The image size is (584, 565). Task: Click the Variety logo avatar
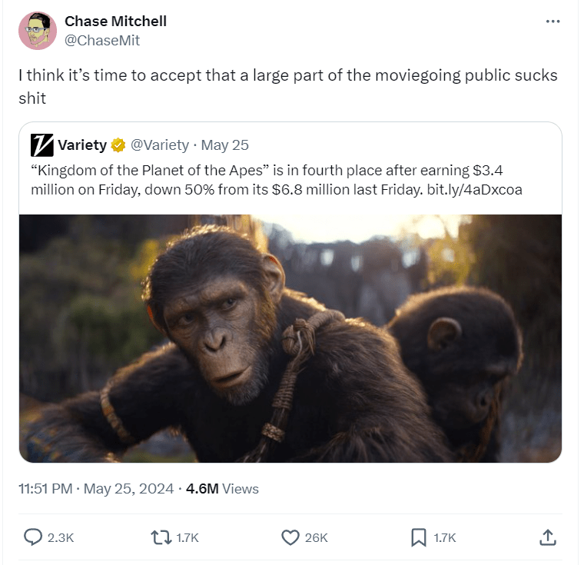point(41,145)
